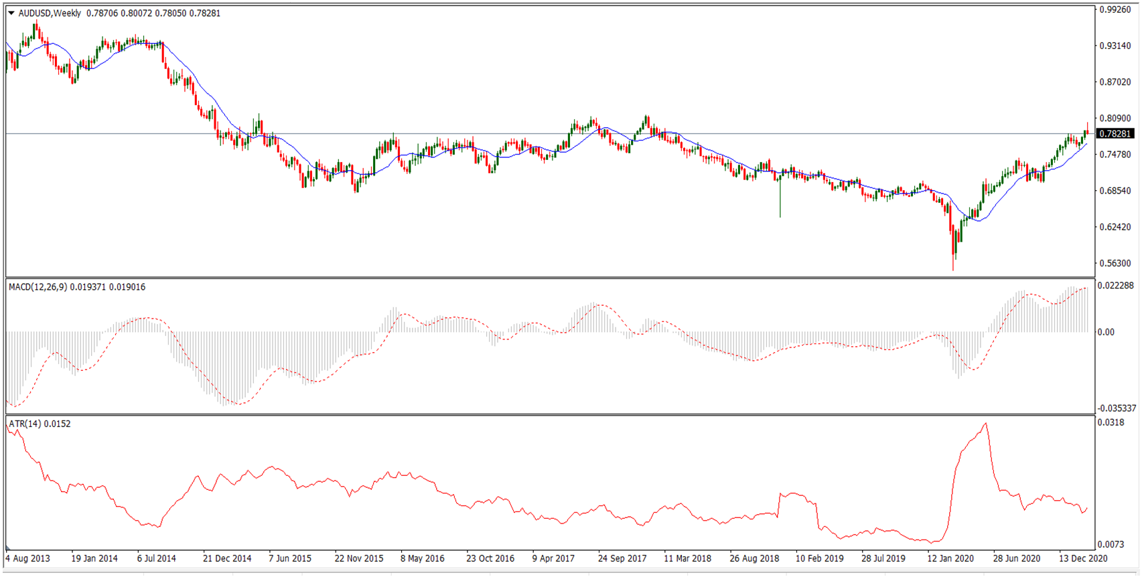Click the 0.80900 price scale label
Viewport: 1142px width, 579px height.
point(1115,118)
